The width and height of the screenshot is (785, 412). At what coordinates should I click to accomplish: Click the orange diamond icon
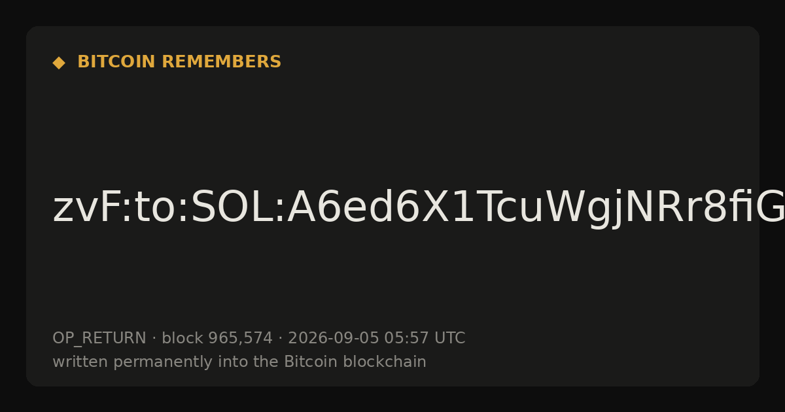(x=59, y=63)
